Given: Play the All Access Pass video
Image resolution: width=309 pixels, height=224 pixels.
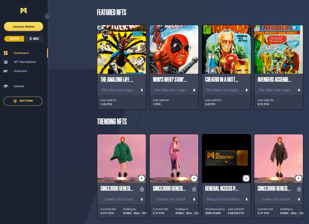Looking at the screenshot, I should coord(246,178).
